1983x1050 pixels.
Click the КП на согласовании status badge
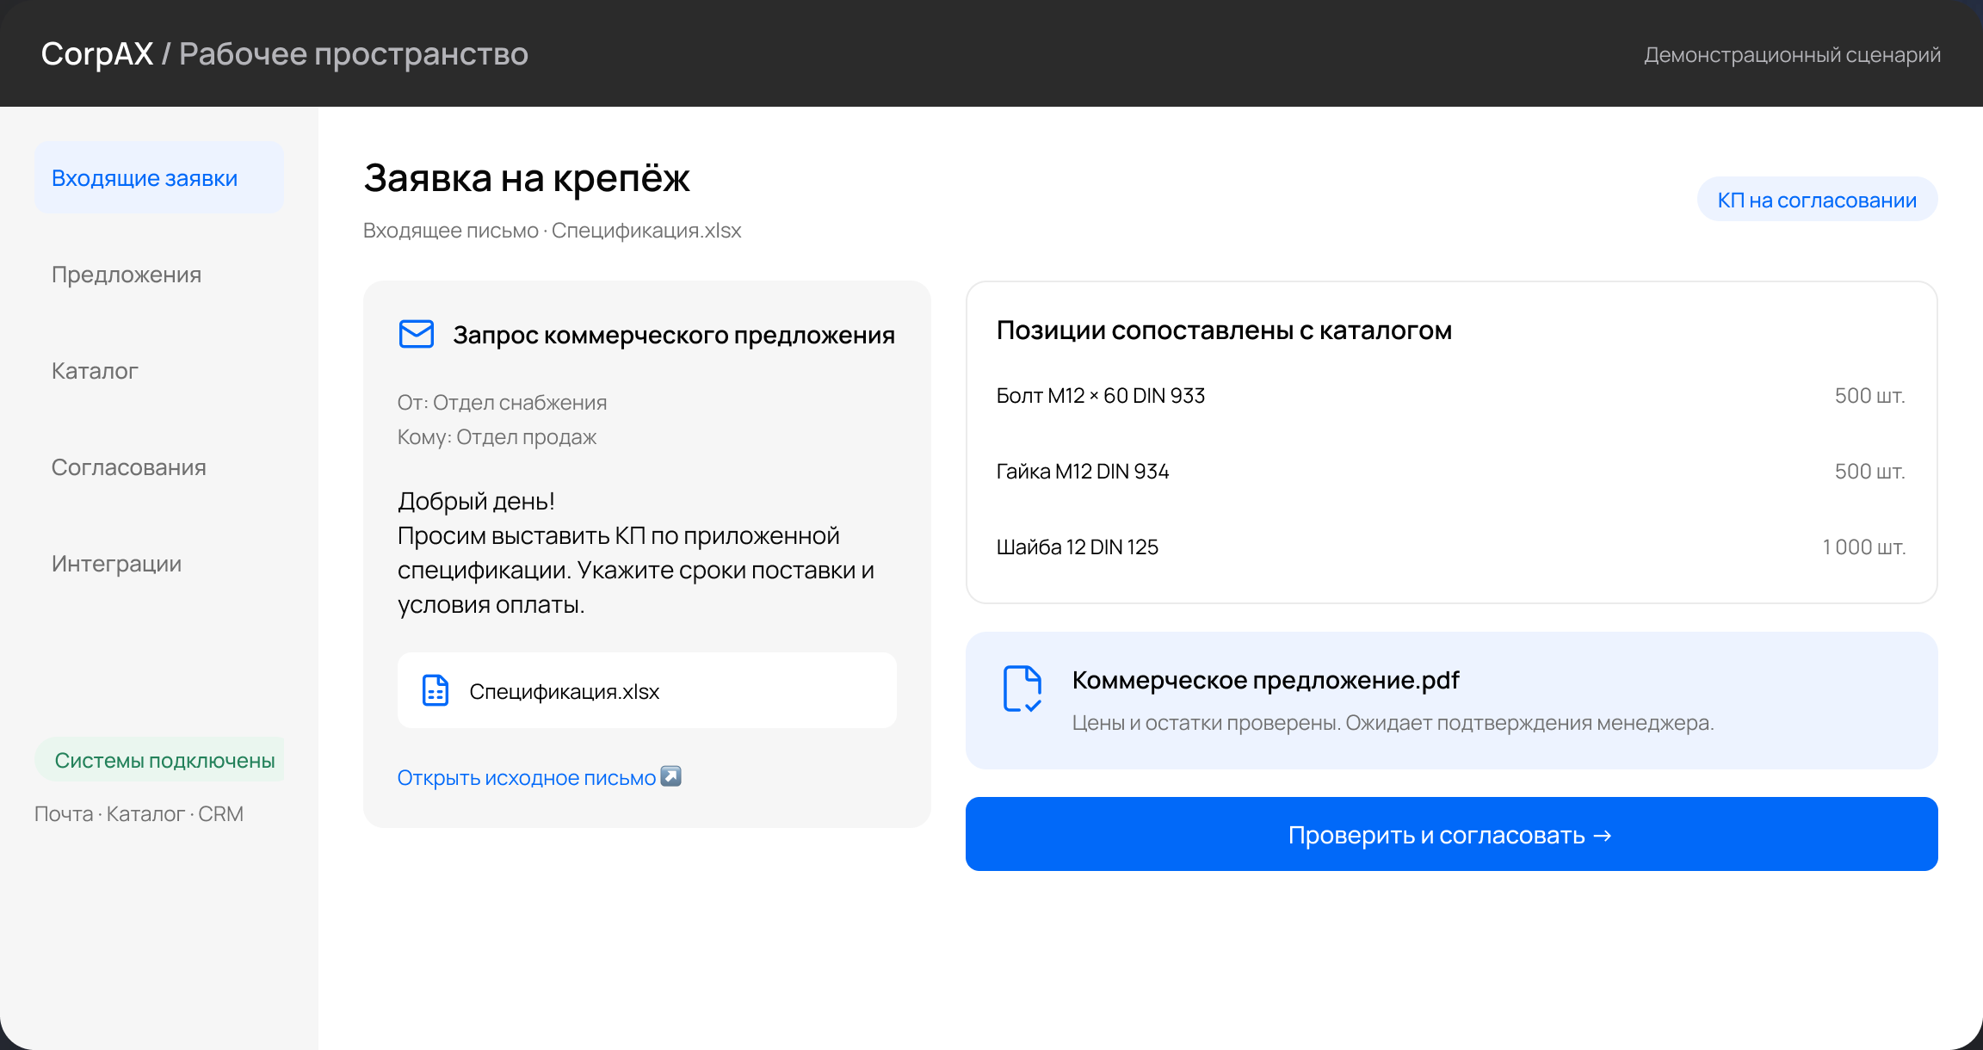(1817, 200)
